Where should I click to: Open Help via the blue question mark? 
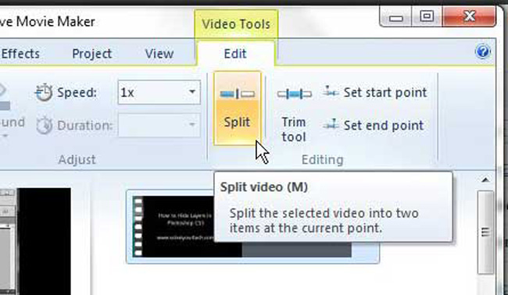[483, 52]
